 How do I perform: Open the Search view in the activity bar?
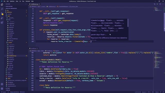[x=2, y=9]
